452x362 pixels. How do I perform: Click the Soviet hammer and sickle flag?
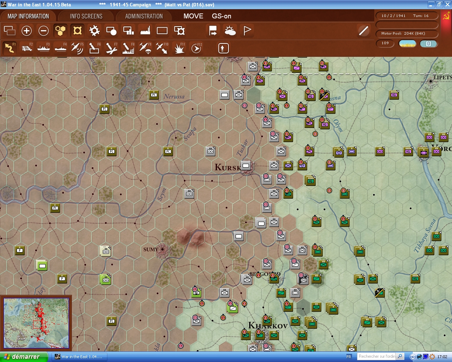click(446, 16)
